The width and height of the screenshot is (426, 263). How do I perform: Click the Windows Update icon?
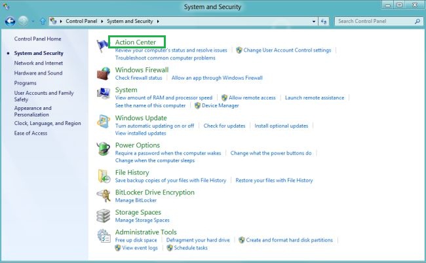[104, 121]
